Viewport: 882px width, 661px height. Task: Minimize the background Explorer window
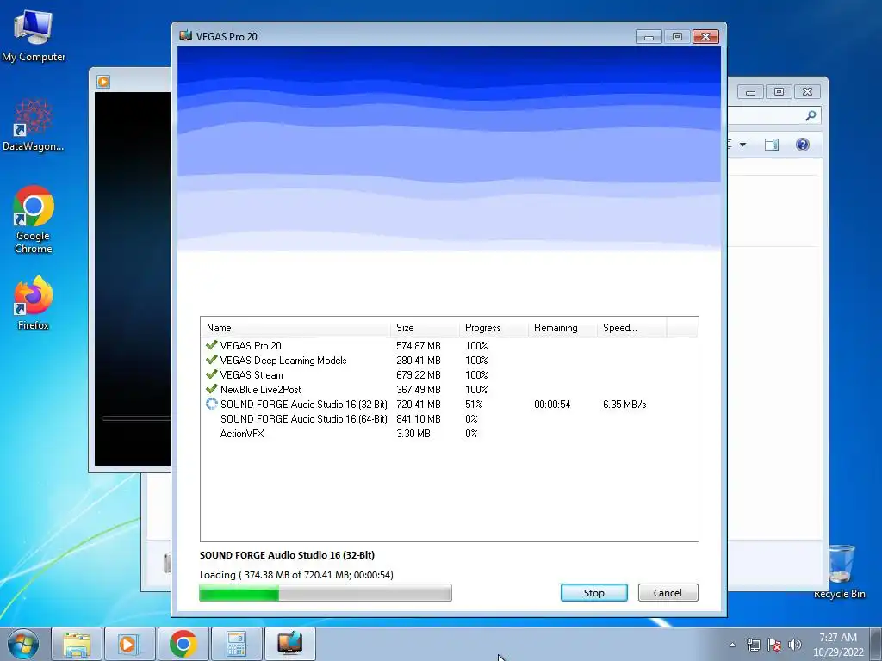tap(750, 91)
